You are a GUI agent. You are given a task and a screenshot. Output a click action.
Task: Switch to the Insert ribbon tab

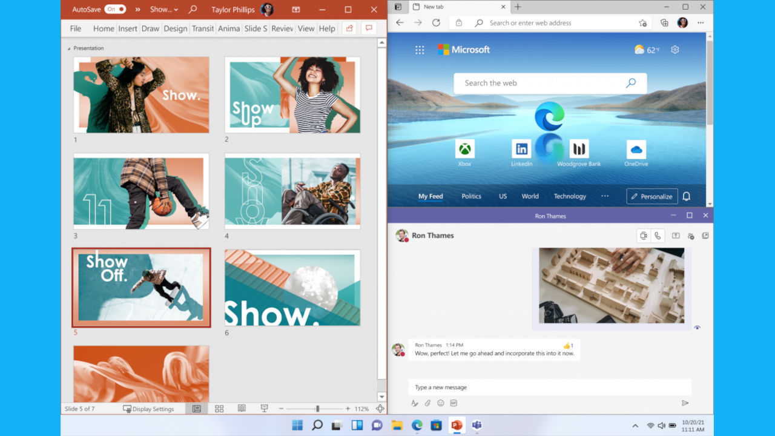coord(128,28)
